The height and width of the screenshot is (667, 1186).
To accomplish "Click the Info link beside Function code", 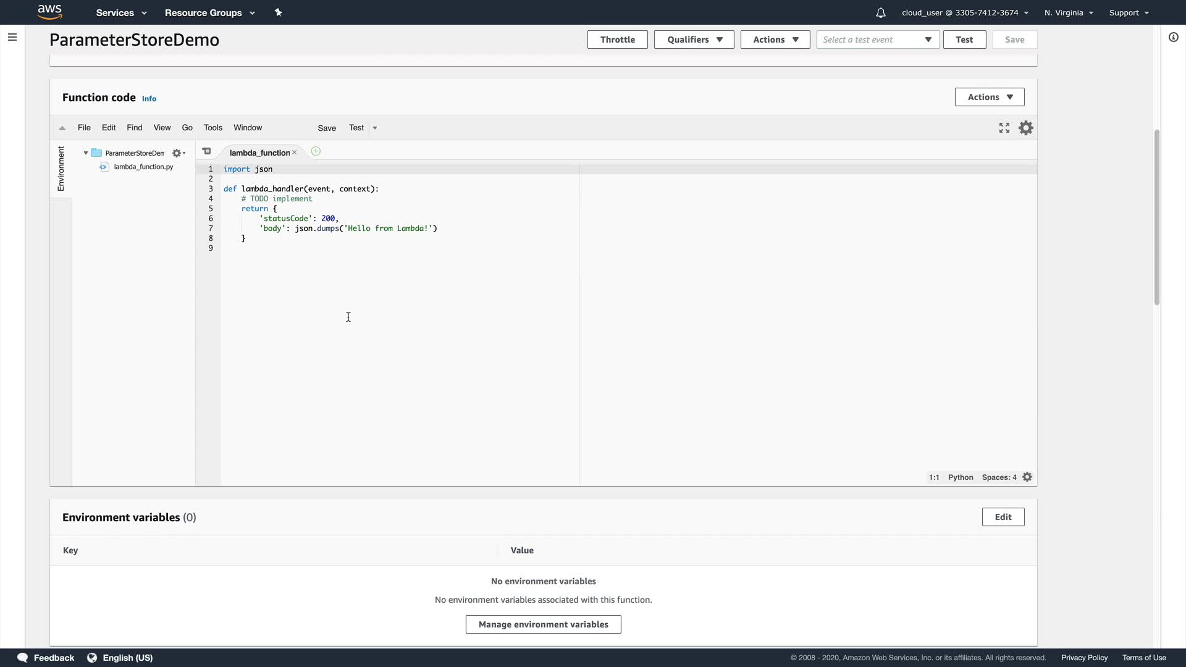I will [x=149, y=99].
